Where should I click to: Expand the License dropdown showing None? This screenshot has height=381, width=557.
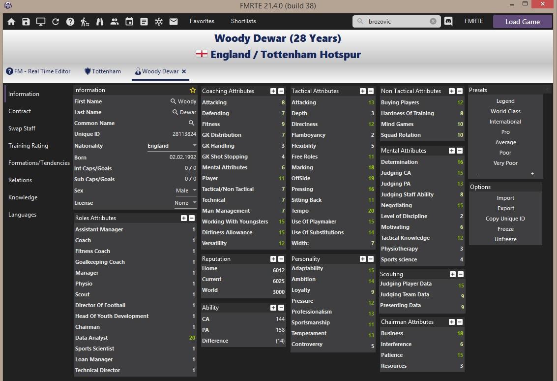coord(185,203)
